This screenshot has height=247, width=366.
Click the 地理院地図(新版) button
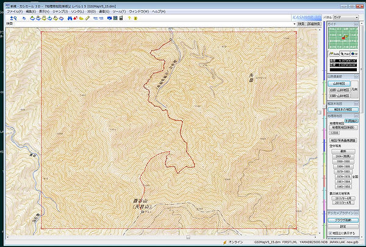[343, 127]
